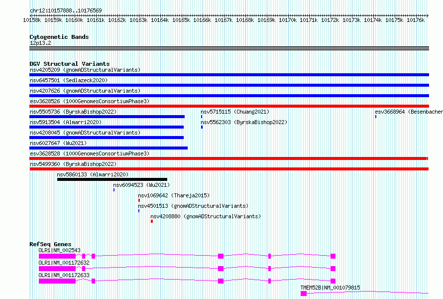This screenshot has width=443, height=299.
Task: Click the 10166k ruler tick label
Action: [x=202, y=20]
